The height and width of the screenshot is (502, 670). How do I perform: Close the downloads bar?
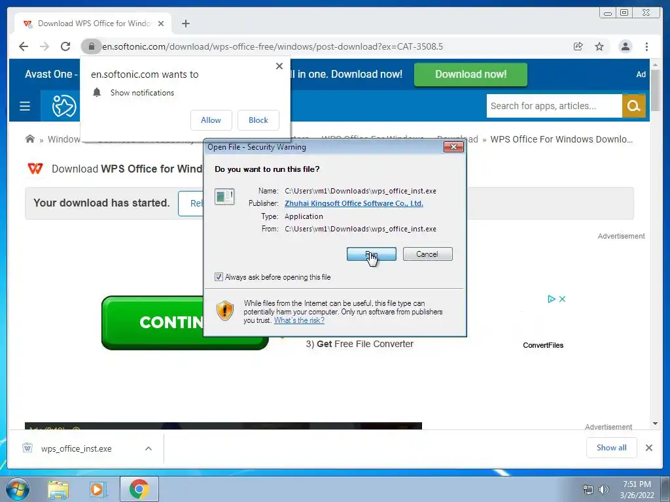648,447
